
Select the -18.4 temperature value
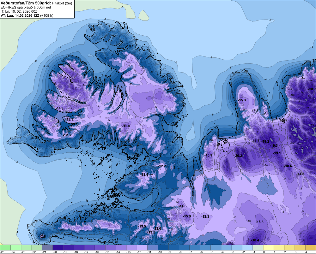coord(255,240)
